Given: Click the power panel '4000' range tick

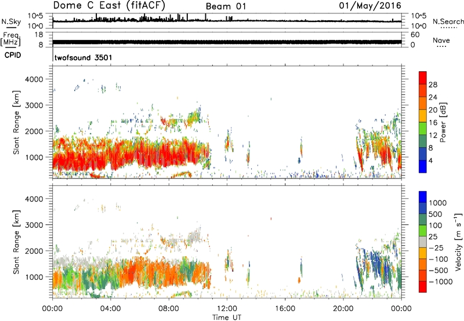Looking at the screenshot, I should (34, 79).
